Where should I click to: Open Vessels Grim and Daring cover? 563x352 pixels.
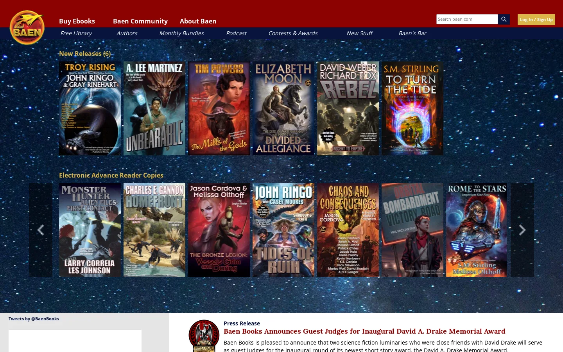pos(219,230)
